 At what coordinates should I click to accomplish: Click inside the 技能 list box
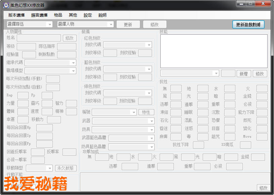coord(213,51)
